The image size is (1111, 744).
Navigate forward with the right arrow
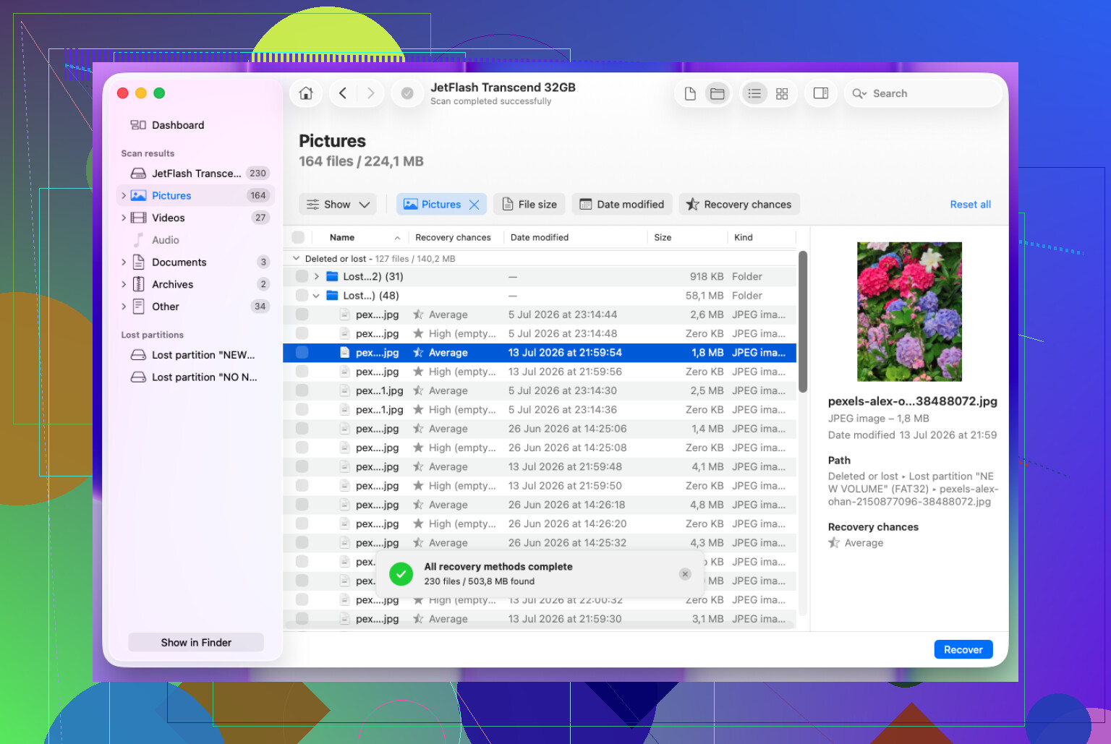point(370,93)
